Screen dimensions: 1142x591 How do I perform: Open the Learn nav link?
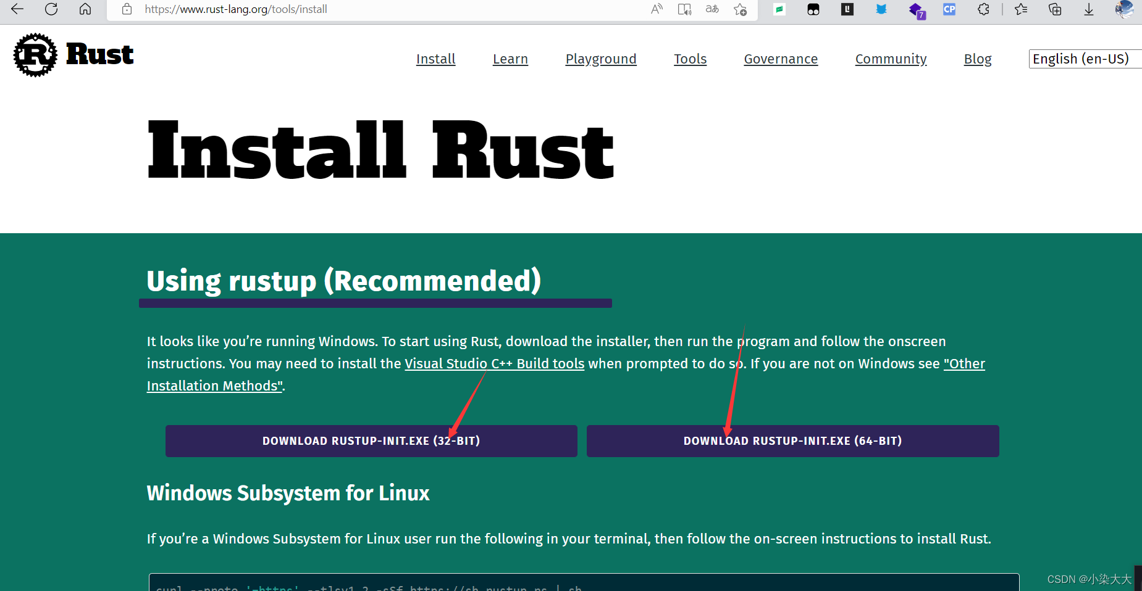[x=510, y=59]
